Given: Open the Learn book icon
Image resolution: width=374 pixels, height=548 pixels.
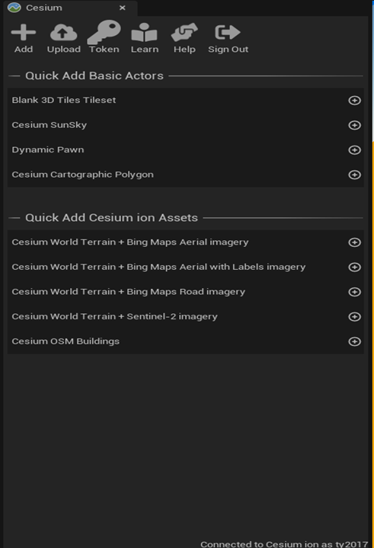Looking at the screenshot, I should coord(144,33).
